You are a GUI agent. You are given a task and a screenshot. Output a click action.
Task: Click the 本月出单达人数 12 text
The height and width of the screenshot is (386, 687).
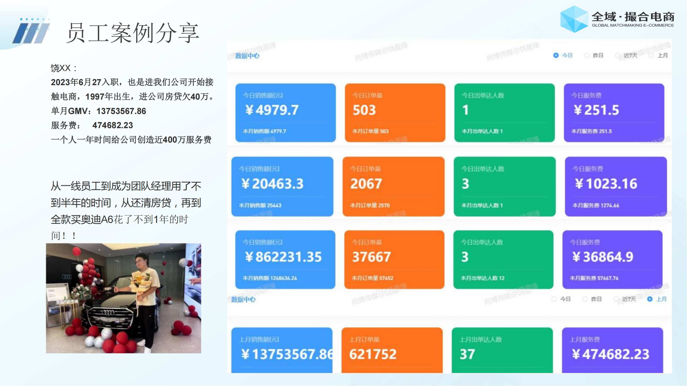pyautogui.click(x=483, y=278)
